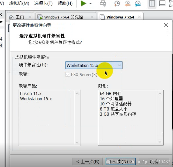Open the 选项卡(T) menu
This screenshot has width=173, height=167.
[43, 3]
